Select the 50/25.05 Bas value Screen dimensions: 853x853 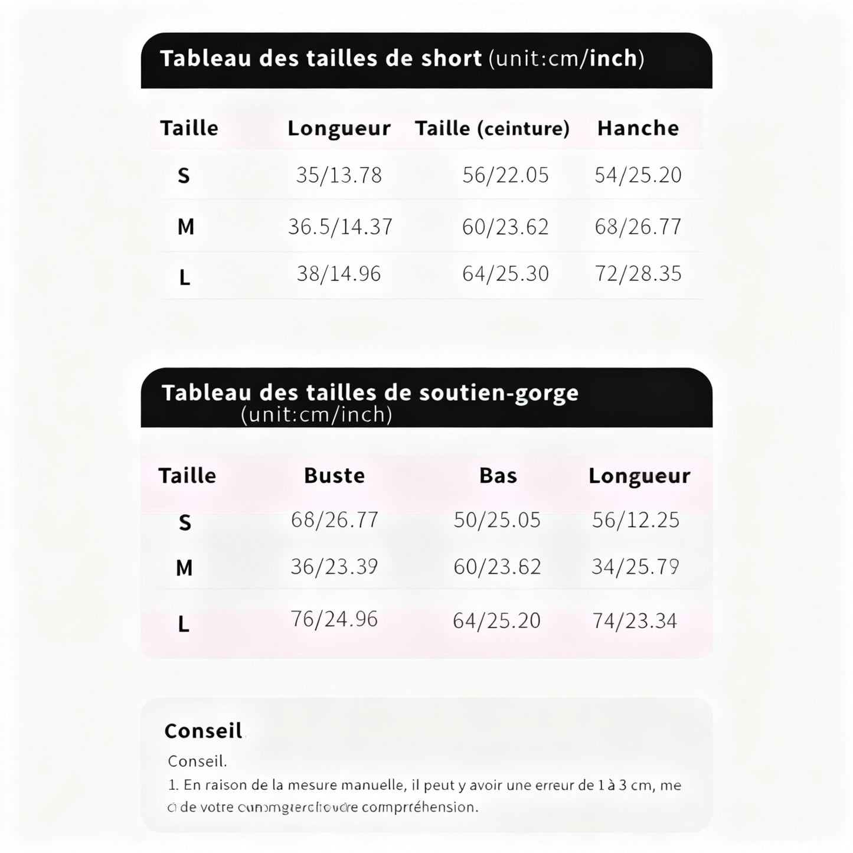pyautogui.click(x=497, y=520)
